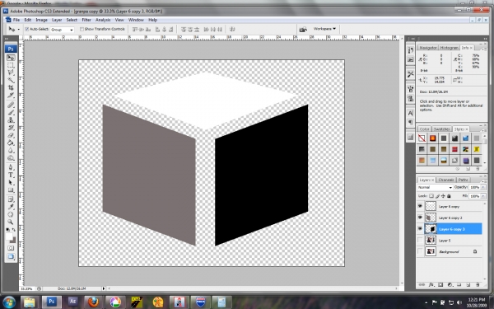Viewport: 494px width, 309px height.
Task: Click the Align top edges button
Action: click(135, 30)
